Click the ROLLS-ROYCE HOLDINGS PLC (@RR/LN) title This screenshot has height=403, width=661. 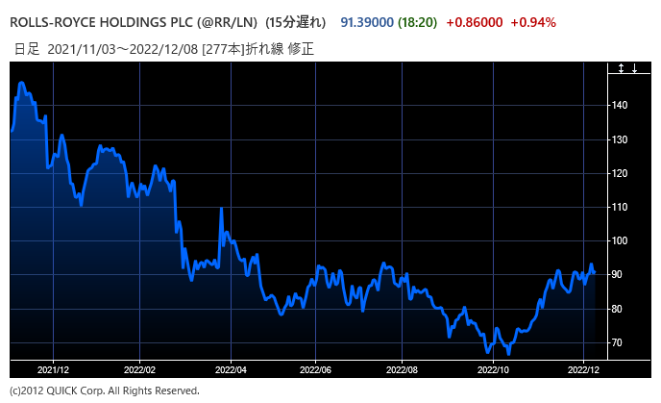pyautogui.click(x=134, y=22)
